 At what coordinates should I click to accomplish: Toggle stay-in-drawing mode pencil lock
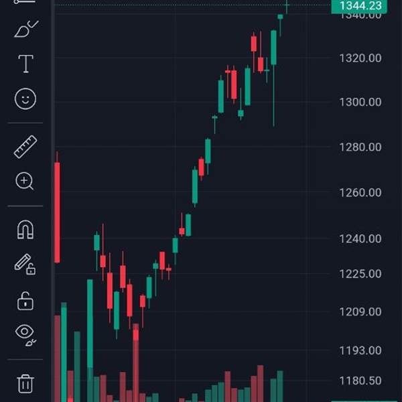[25, 265]
